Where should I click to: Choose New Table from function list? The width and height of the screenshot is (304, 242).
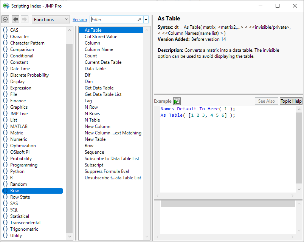(x=95, y=139)
